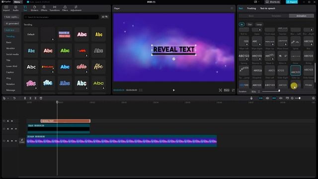Click the timeline zoom-to-fit icon at far right
Viewport: 318px width, 179px height.
(313, 98)
